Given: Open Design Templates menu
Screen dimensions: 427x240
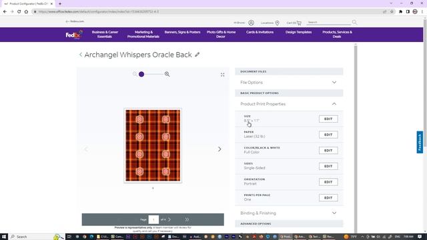Looking at the screenshot, I should point(298,32).
